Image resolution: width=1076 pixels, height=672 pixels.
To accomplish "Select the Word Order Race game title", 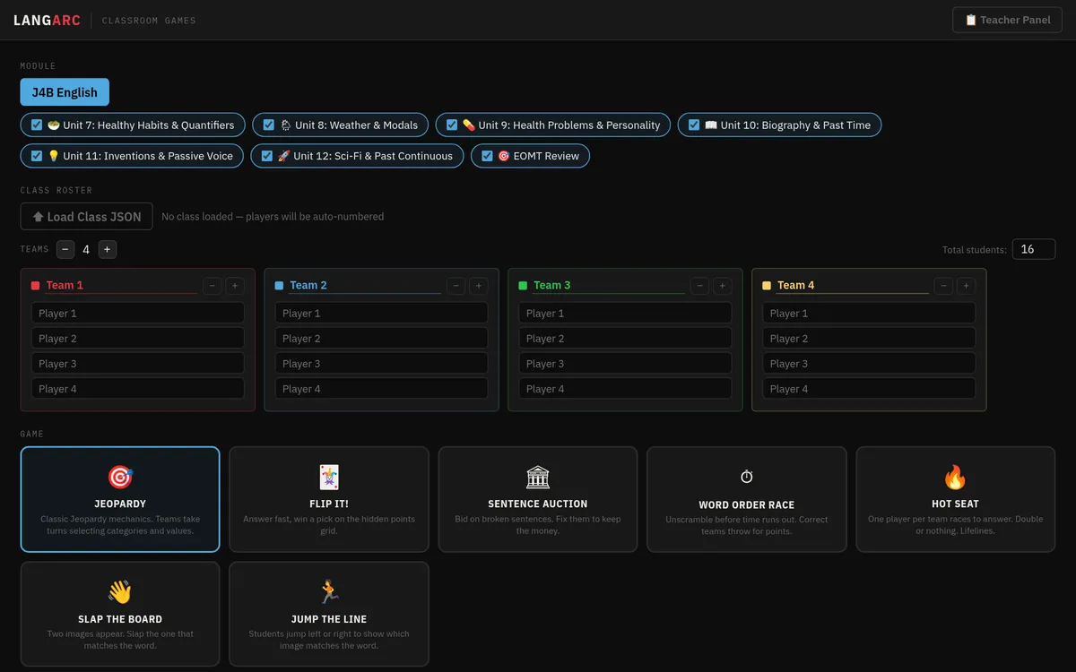I will pos(747,505).
